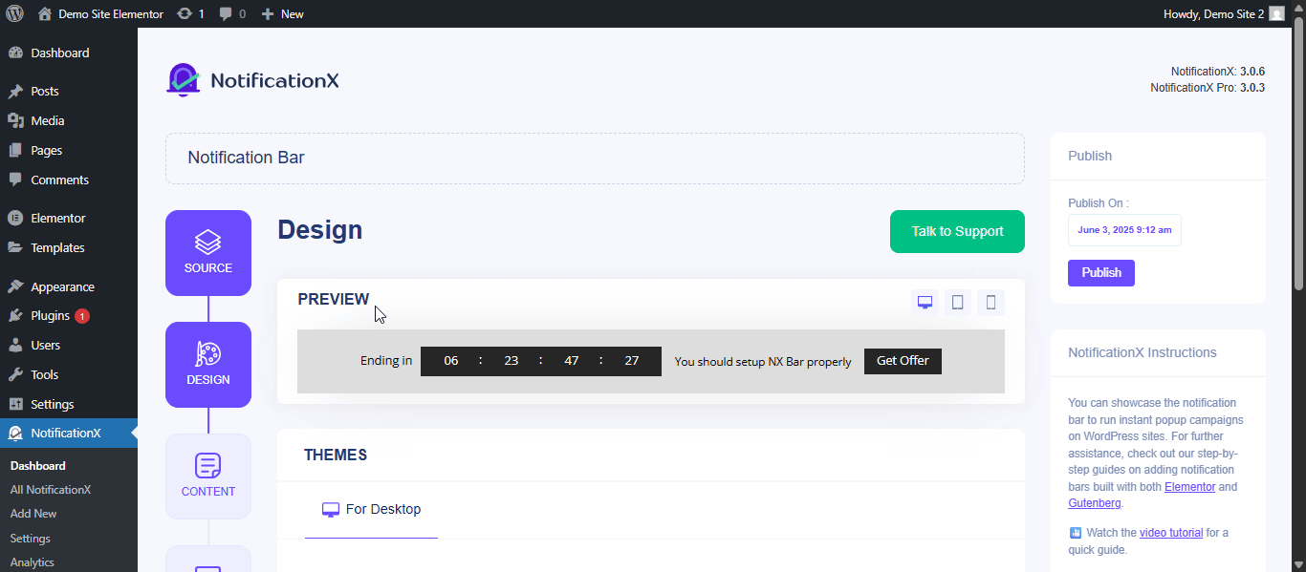Image resolution: width=1306 pixels, height=572 pixels.
Task: Switch preview to tablet view
Action: (x=957, y=302)
